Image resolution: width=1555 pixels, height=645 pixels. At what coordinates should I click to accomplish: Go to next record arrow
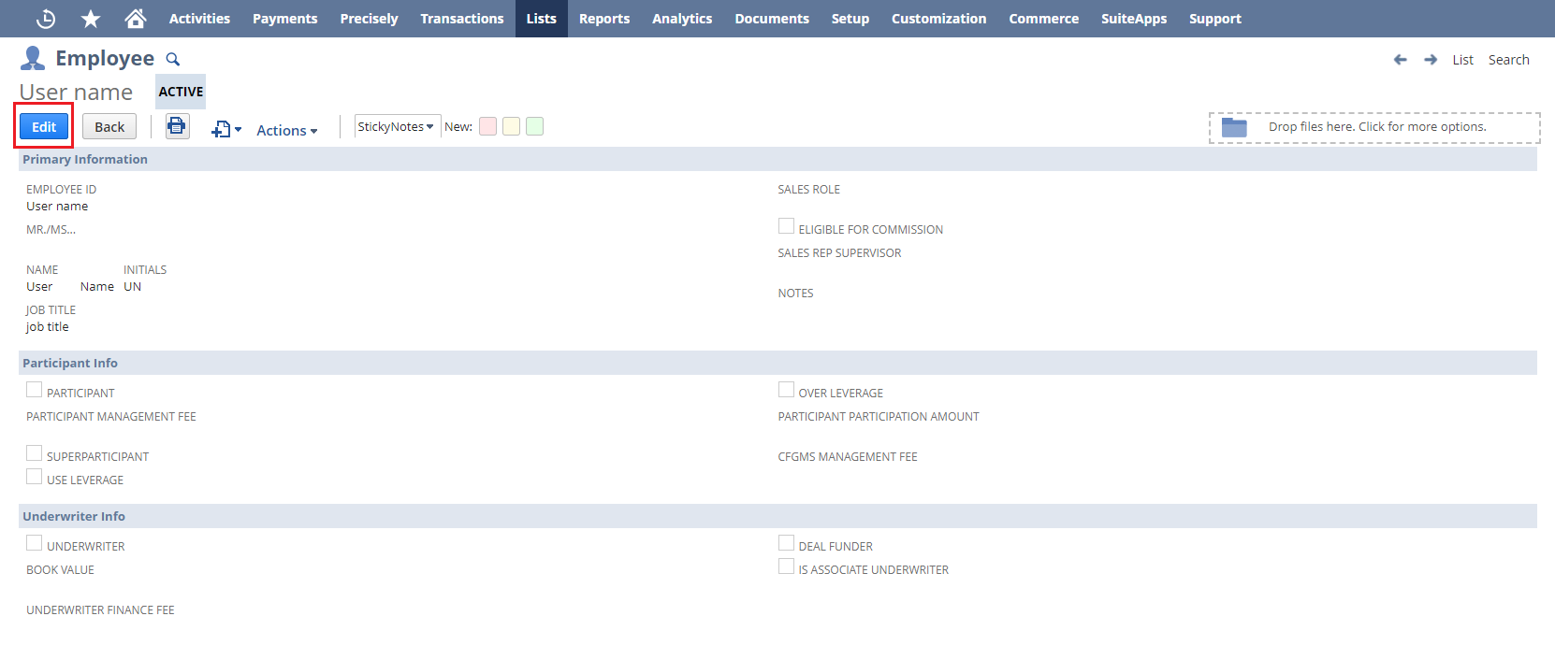click(1431, 60)
